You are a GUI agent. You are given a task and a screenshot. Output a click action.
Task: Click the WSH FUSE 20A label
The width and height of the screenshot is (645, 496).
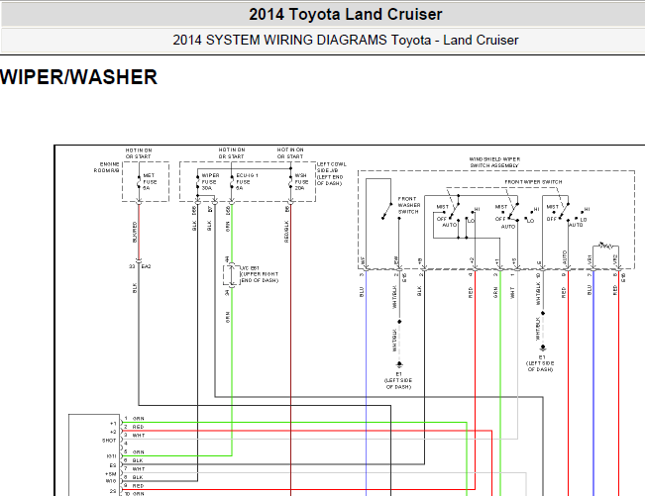point(301,181)
